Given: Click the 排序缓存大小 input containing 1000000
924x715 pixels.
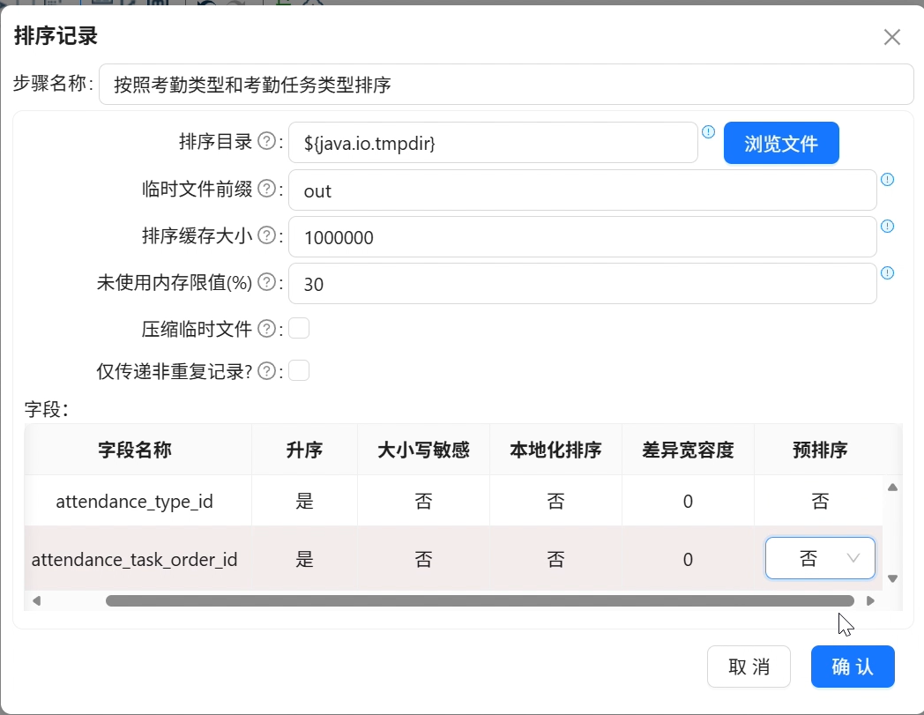Looking at the screenshot, I should (582, 237).
